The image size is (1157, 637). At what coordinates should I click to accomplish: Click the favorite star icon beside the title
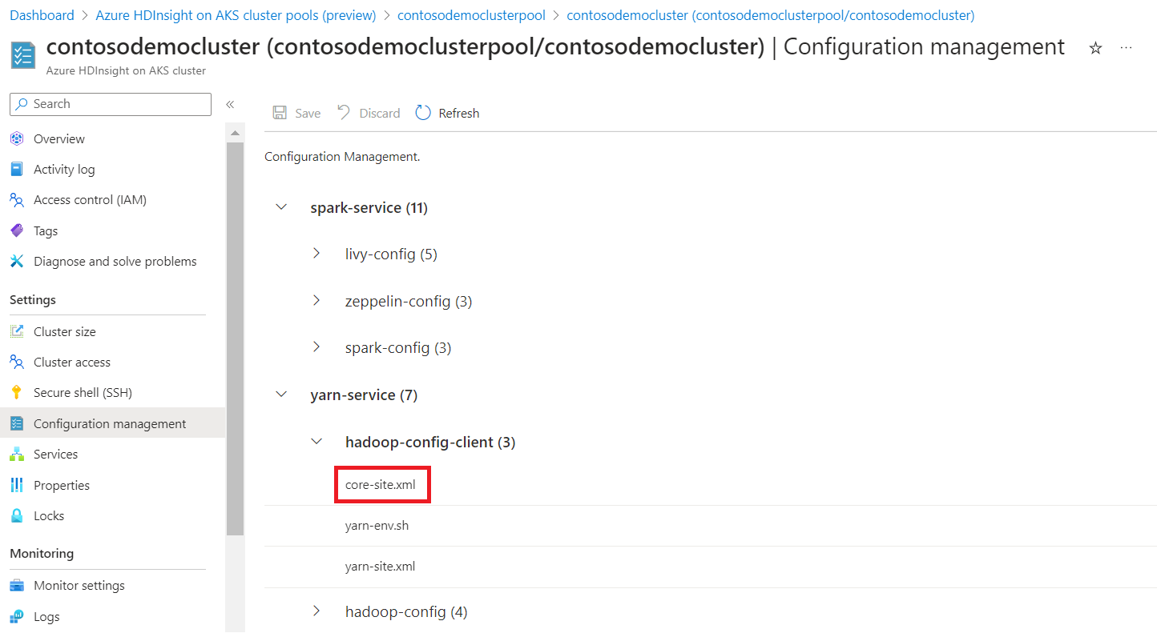click(1095, 48)
